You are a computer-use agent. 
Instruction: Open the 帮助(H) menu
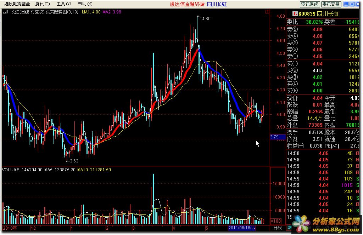coord(85,4)
